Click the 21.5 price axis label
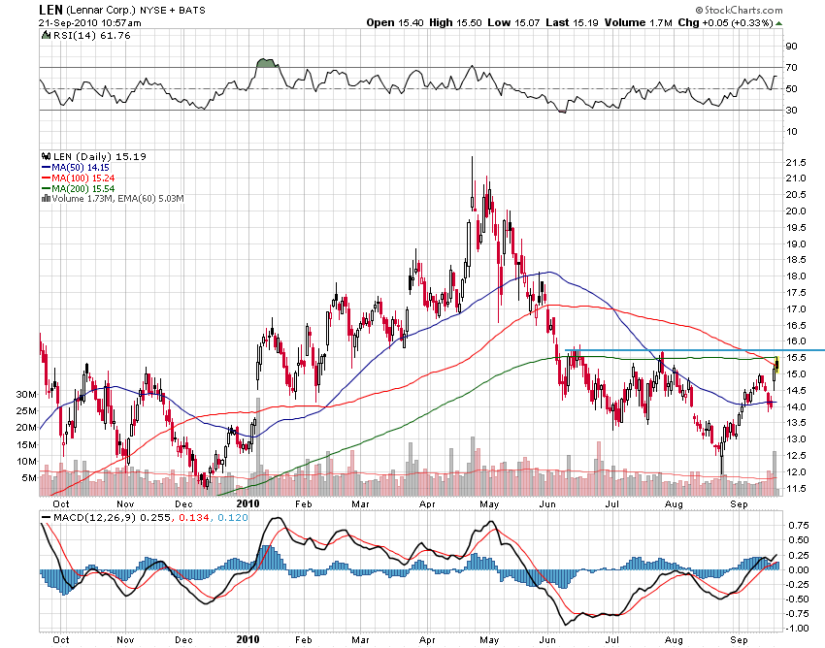 point(796,163)
